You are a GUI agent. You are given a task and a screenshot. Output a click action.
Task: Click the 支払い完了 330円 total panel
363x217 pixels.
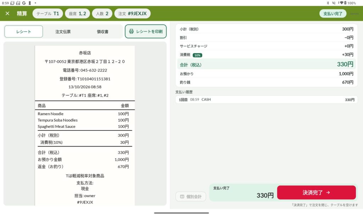(x=243, y=192)
